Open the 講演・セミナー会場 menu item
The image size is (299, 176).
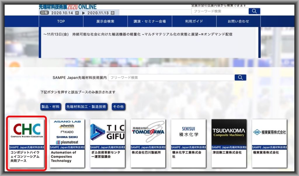pos(150,21)
